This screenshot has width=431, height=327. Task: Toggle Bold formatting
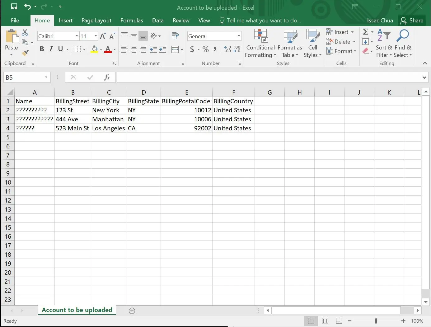tap(42, 49)
